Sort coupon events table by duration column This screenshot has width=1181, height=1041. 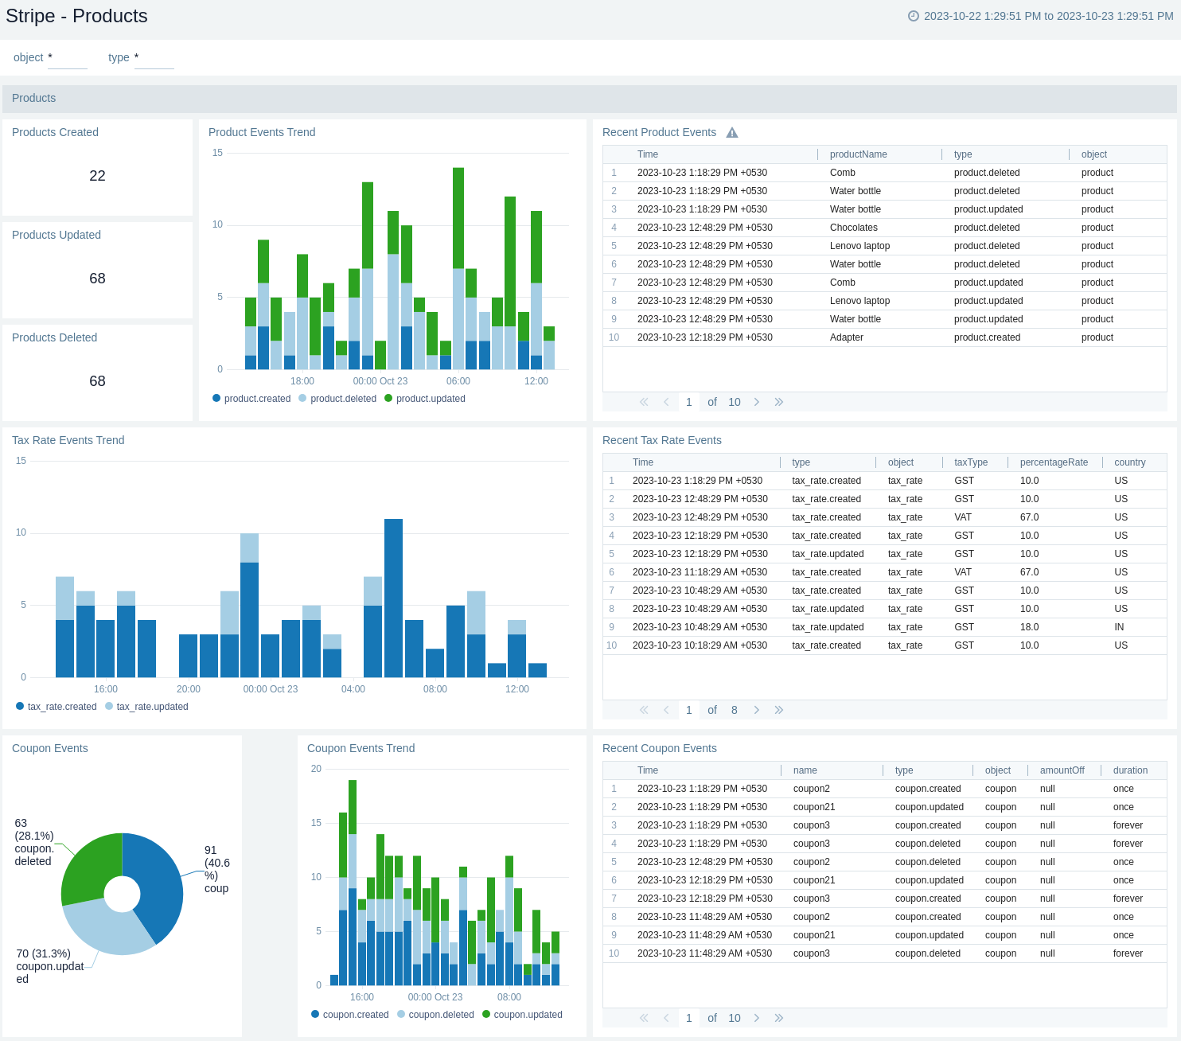(x=1129, y=770)
